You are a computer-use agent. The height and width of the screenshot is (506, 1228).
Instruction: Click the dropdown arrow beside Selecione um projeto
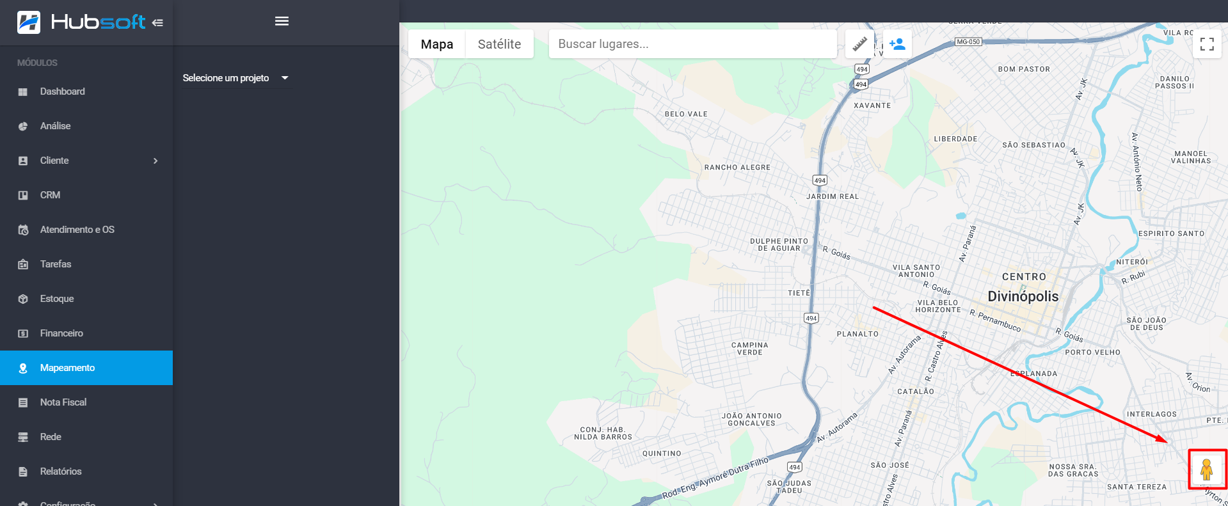click(x=285, y=78)
